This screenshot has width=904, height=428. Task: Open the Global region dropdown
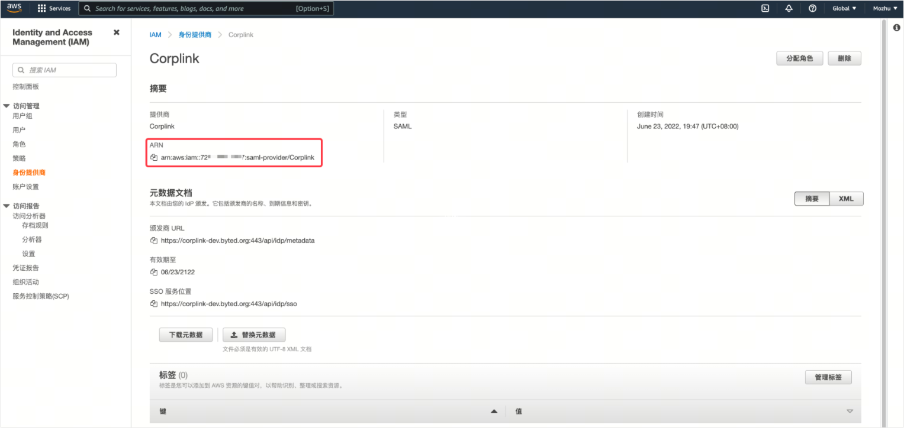(844, 8)
